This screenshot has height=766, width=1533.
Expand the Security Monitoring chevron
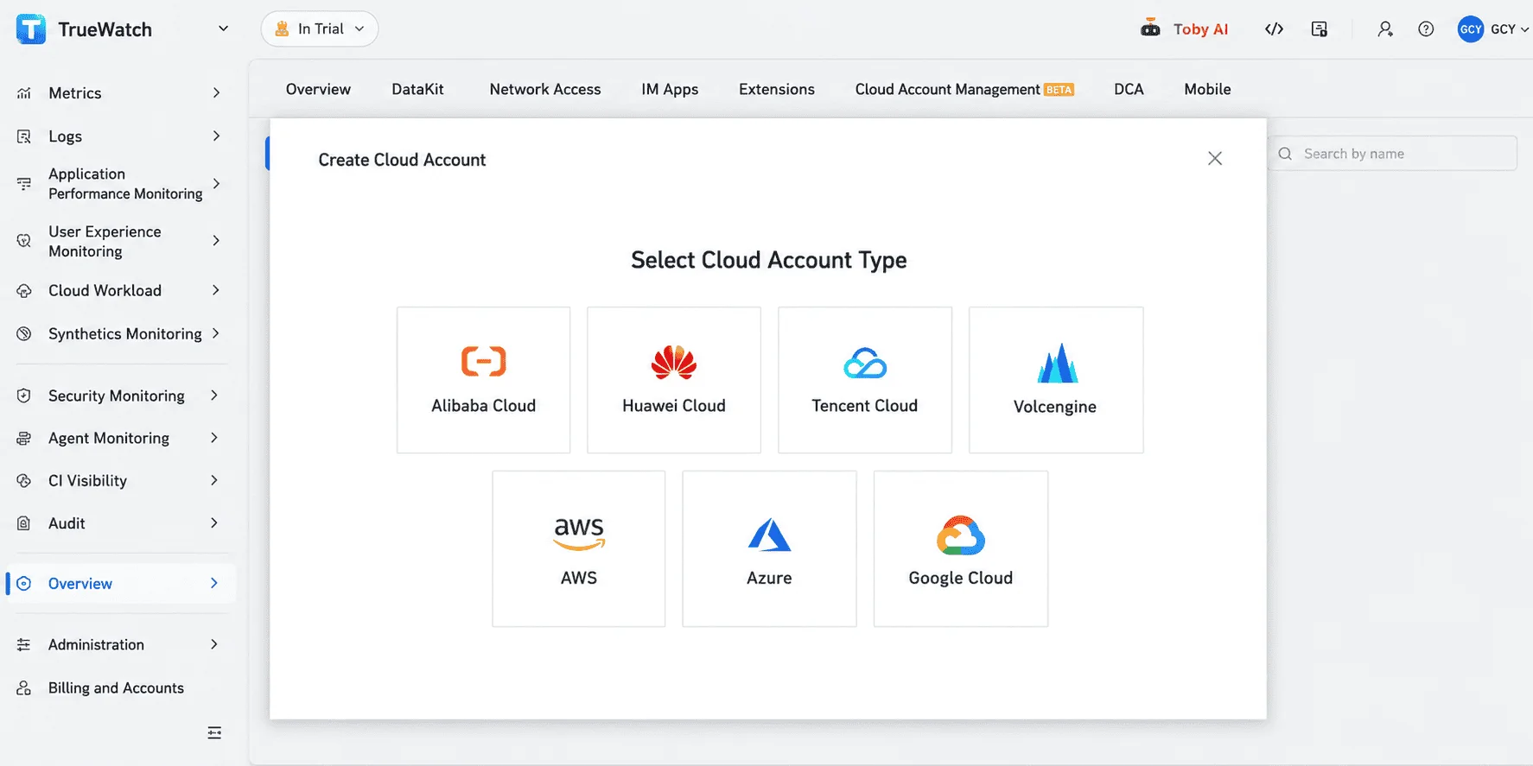pyautogui.click(x=214, y=396)
